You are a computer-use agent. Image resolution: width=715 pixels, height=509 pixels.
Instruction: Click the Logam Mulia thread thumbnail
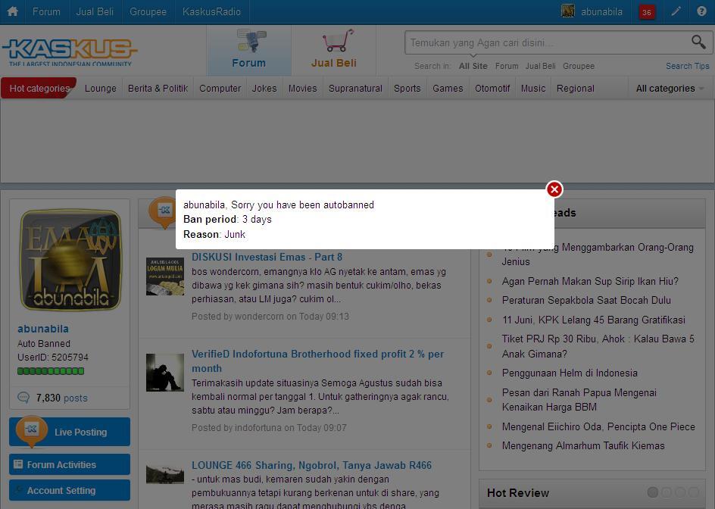tap(164, 276)
